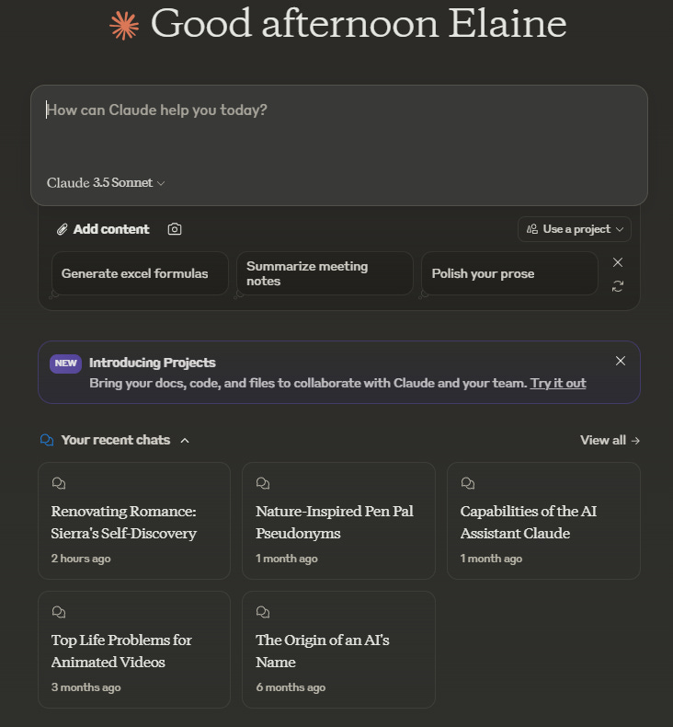Open the Use a project dropdown
The height and width of the screenshot is (727, 673).
pos(575,229)
